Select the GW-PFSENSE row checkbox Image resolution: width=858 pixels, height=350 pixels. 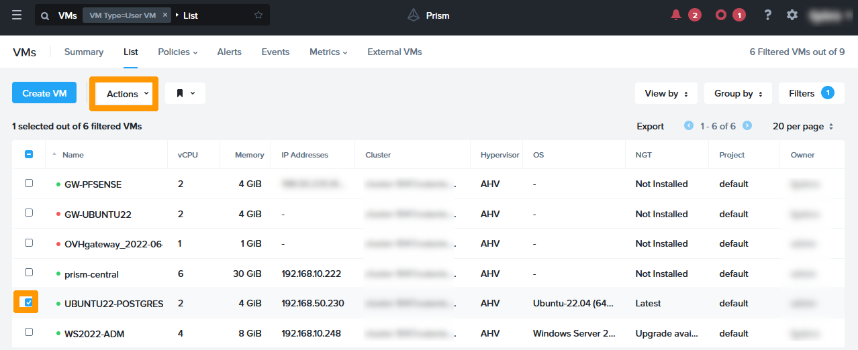(28, 183)
